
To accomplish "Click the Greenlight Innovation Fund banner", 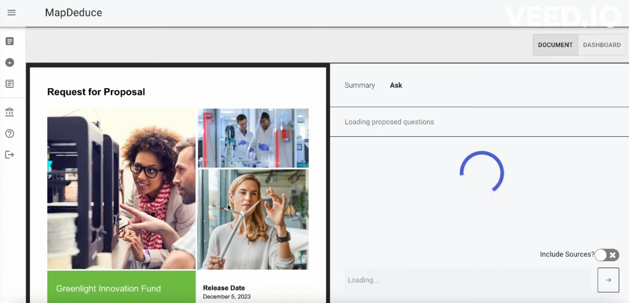I will [x=121, y=287].
